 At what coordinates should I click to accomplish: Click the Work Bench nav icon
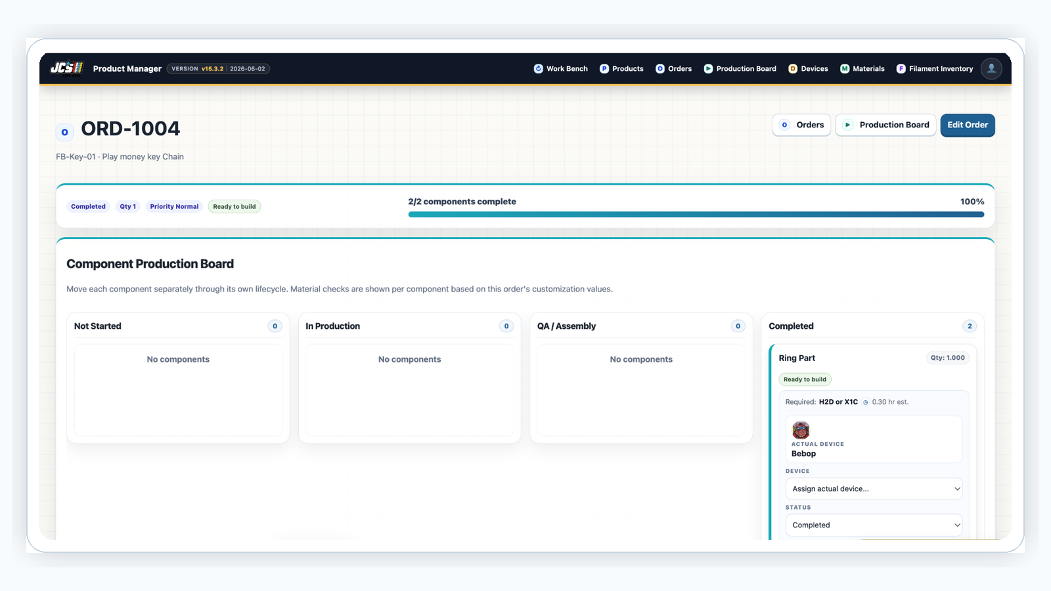pos(539,68)
